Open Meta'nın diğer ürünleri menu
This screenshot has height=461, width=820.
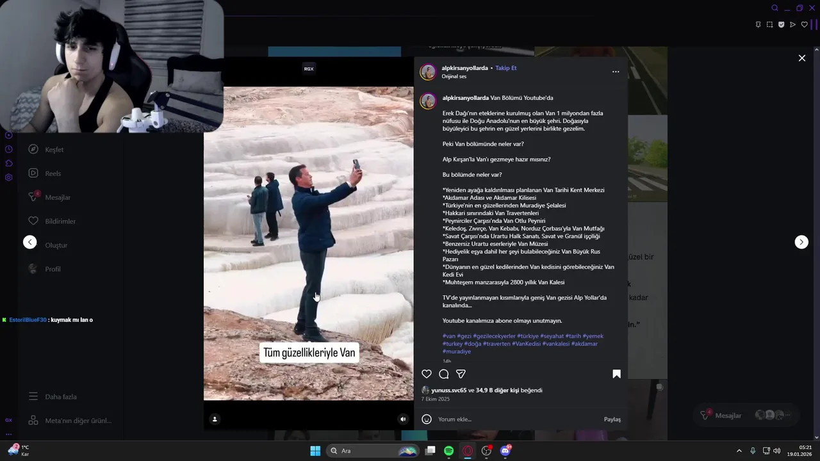(69, 421)
